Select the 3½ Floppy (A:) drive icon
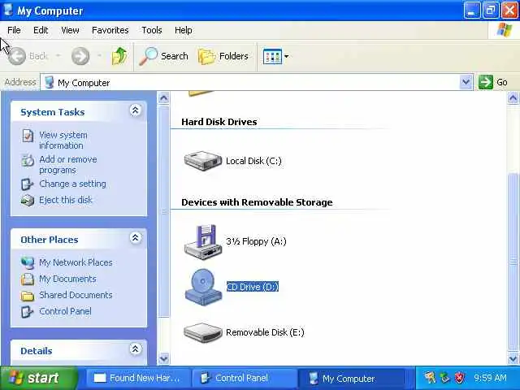Image resolution: width=520 pixels, height=390 pixels. (202, 241)
